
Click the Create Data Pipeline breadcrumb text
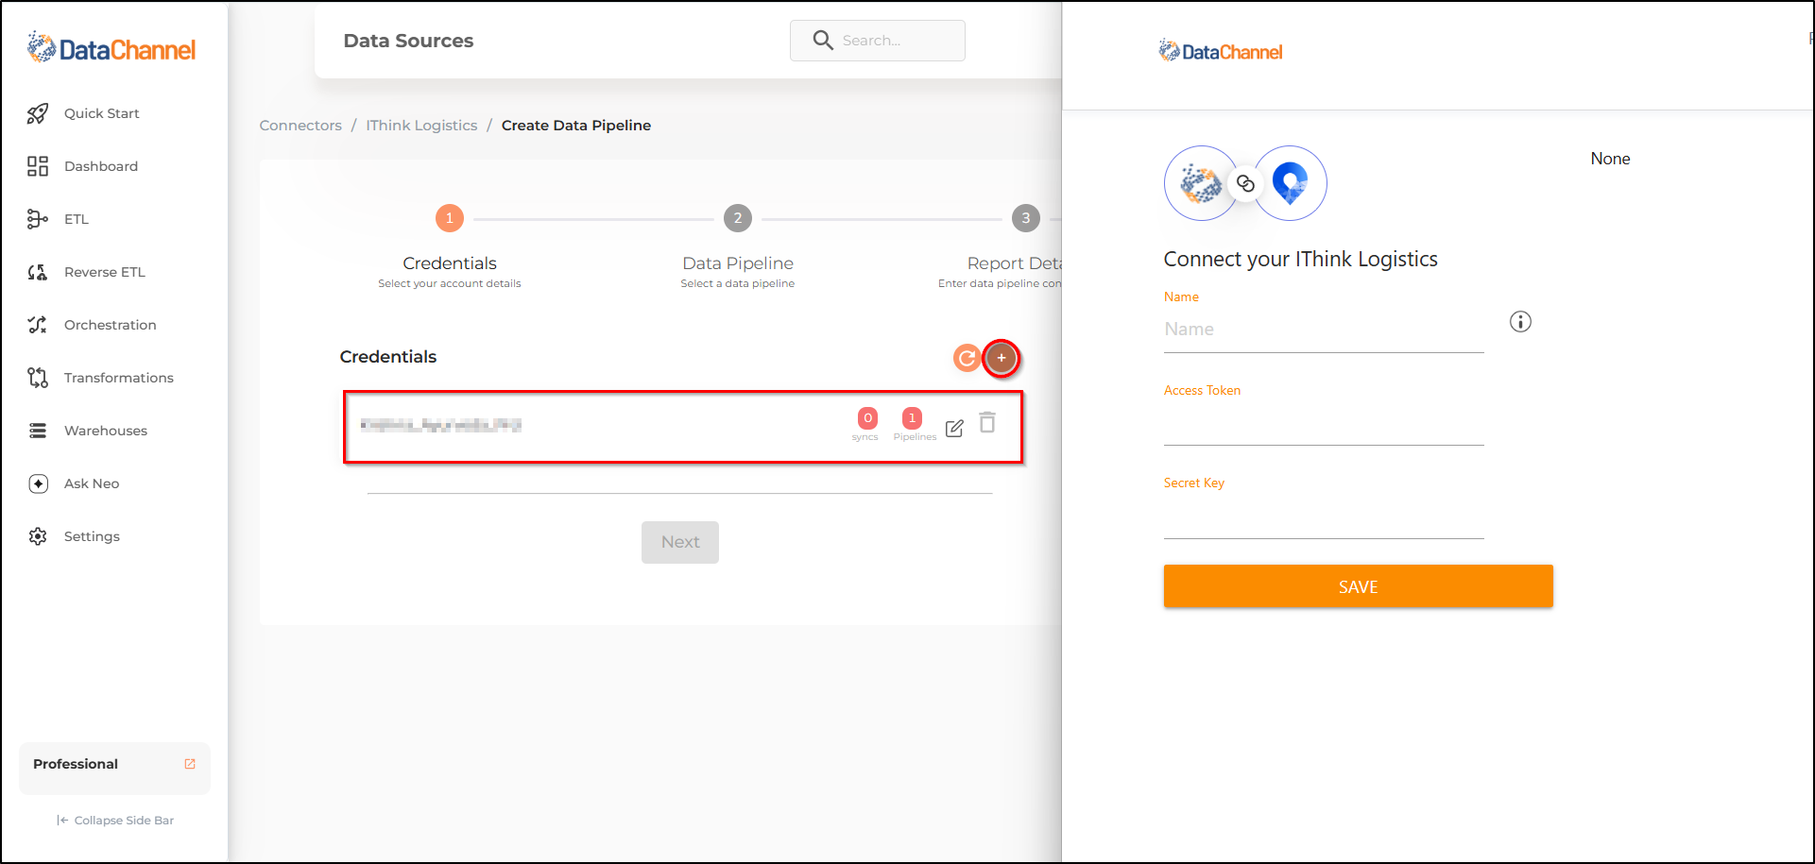(x=576, y=126)
